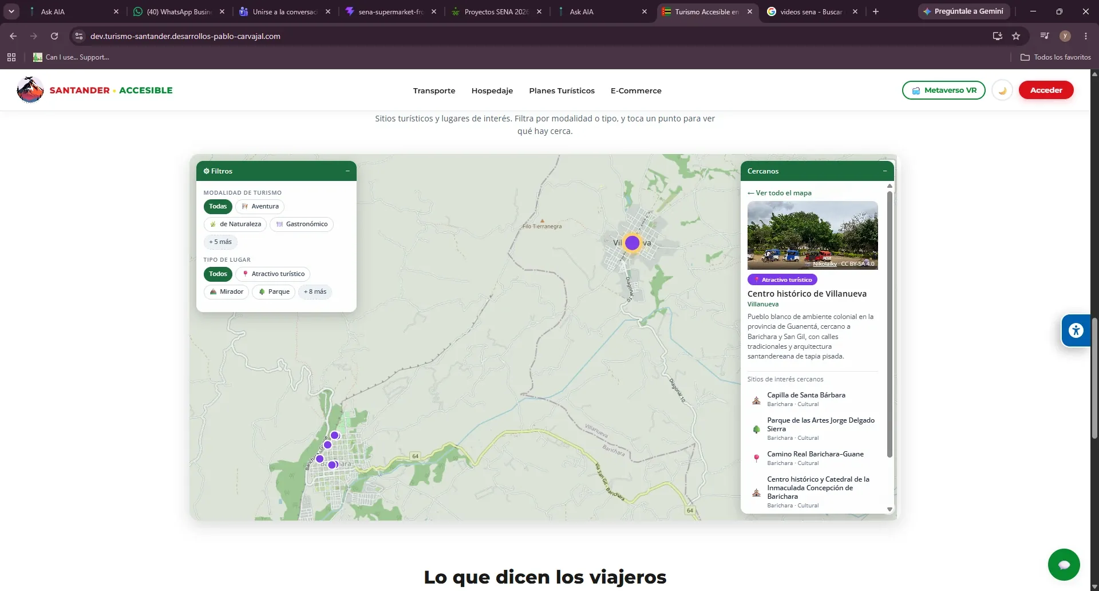The width and height of the screenshot is (1099, 591).
Task: Select Capilla de Santa Bárbara nearby site
Action: [x=812, y=399]
